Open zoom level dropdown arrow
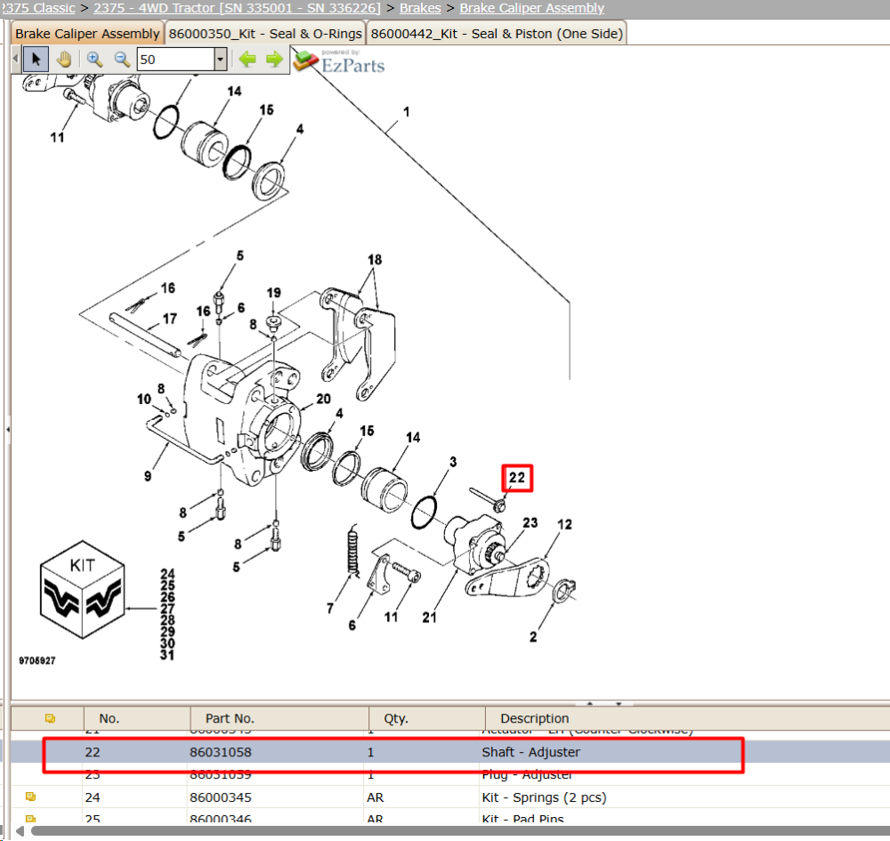This screenshot has width=890, height=841. (x=220, y=59)
